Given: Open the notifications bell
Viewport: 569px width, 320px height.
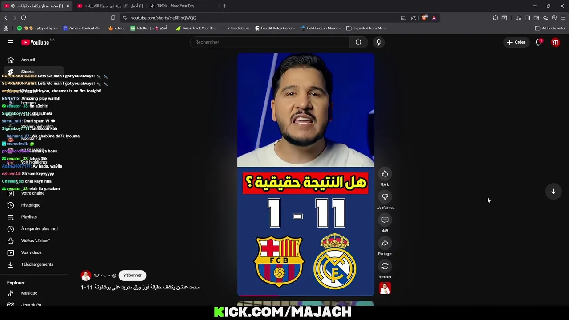Looking at the screenshot, I should point(538,42).
